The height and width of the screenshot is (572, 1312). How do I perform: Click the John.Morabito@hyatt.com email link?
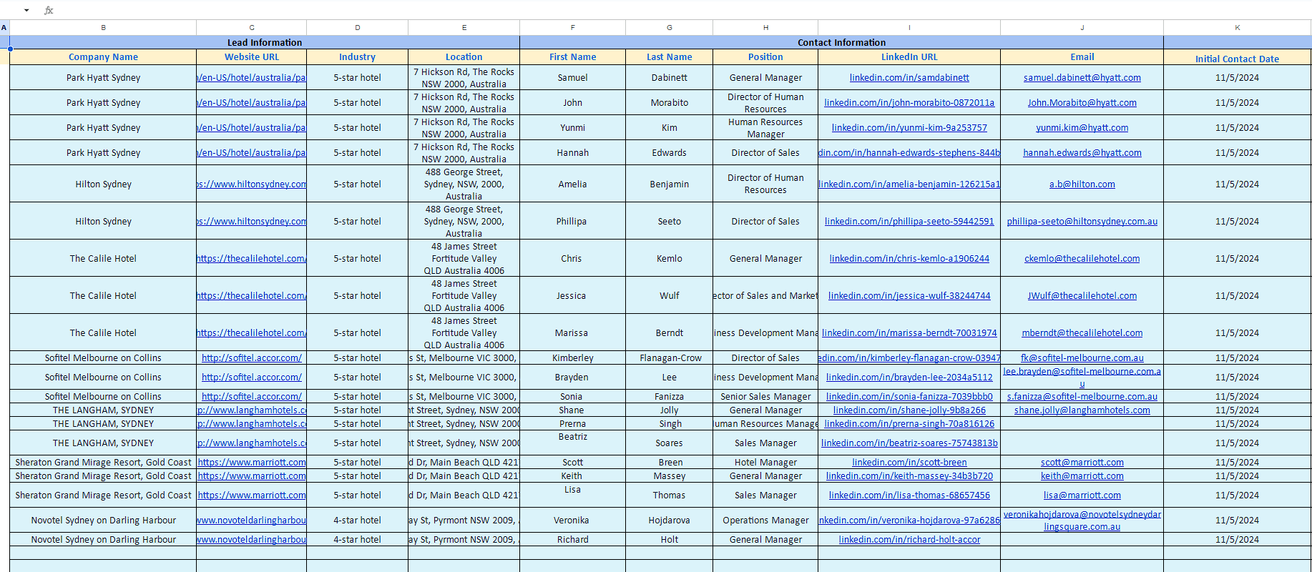1082,103
